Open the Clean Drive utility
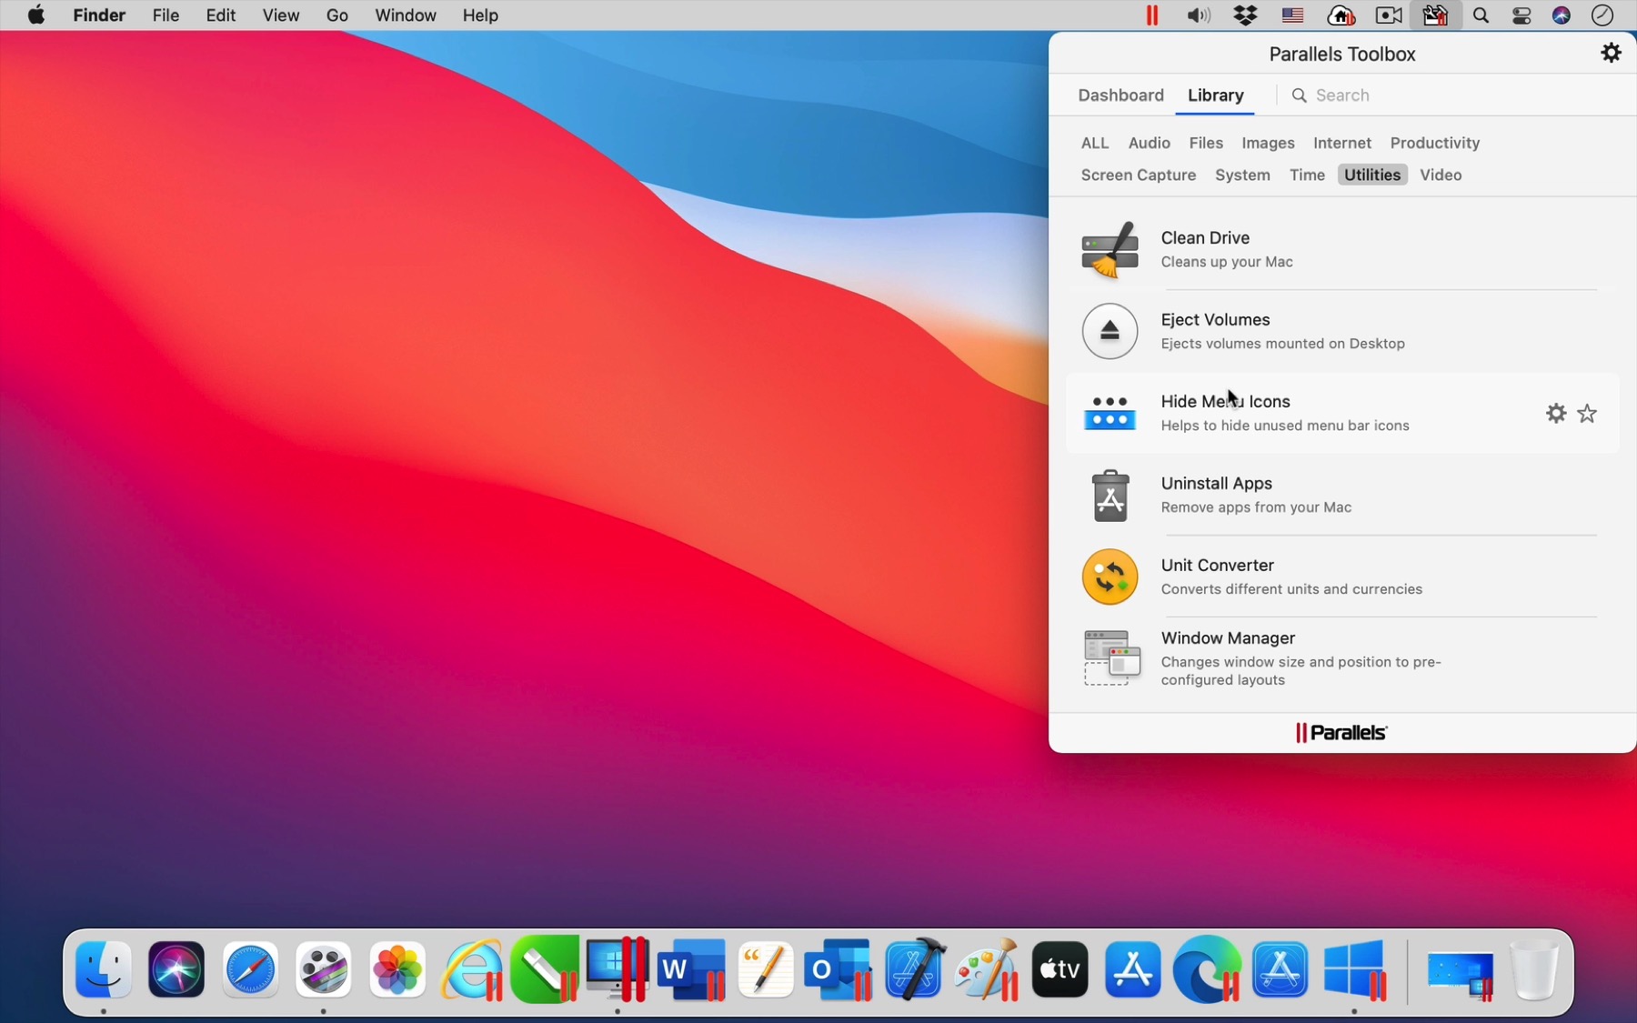The height and width of the screenshot is (1023, 1637). [1206, 248]
